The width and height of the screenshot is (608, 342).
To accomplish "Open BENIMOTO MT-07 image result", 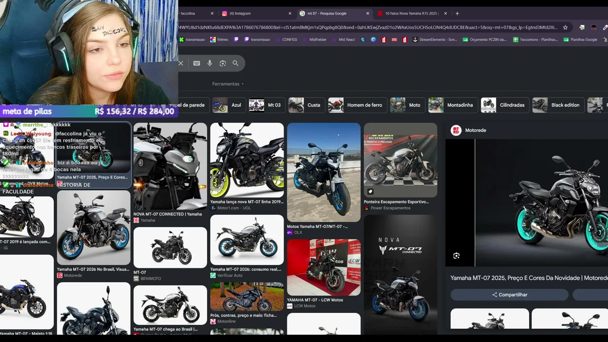I will [x=170, y=247].
